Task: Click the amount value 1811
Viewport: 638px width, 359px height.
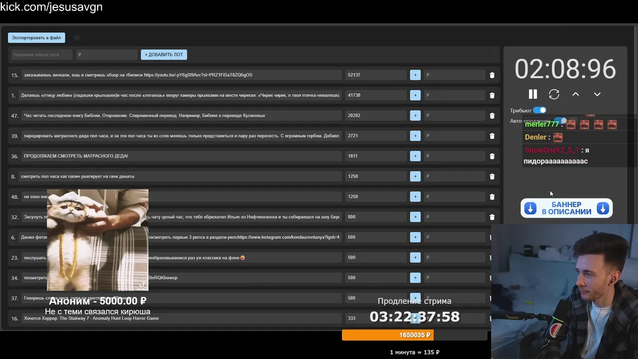Action: click(352, 156)
